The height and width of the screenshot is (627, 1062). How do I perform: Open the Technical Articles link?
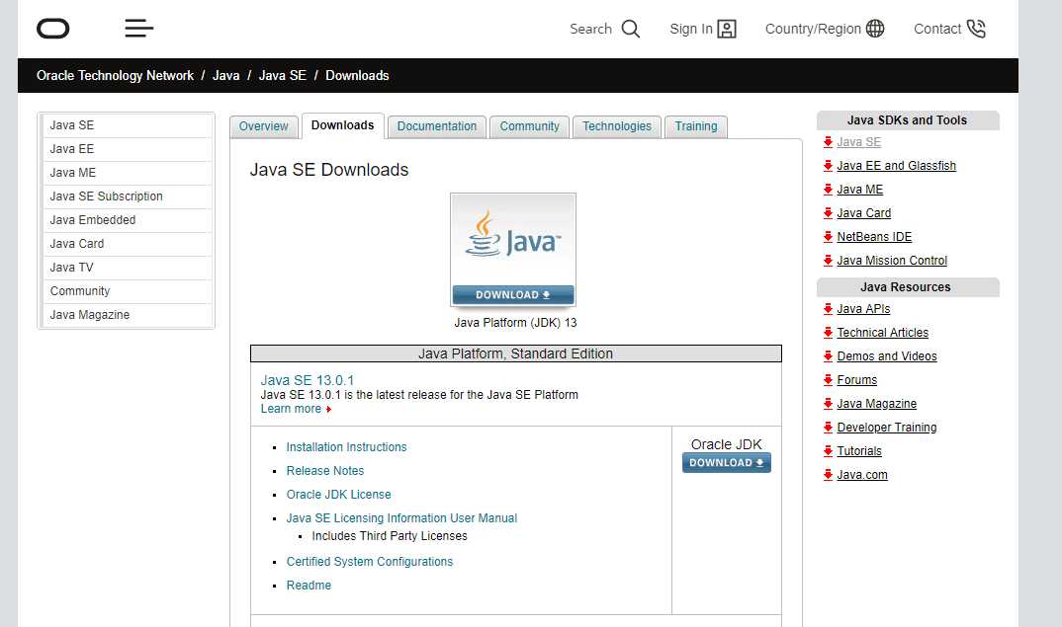click(882, 333)
